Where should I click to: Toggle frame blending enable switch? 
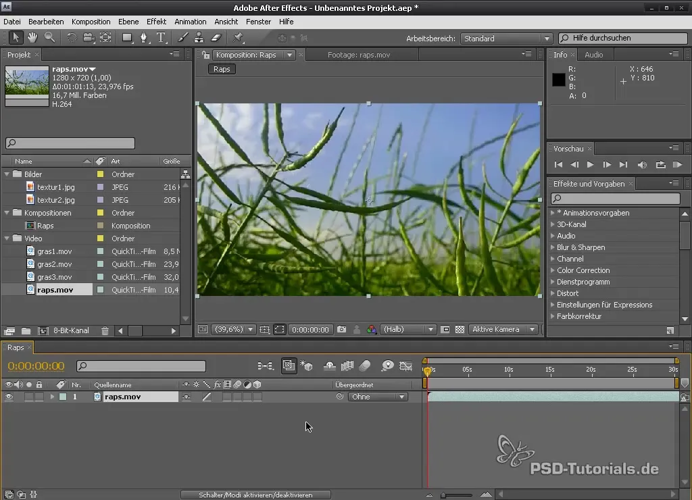347,366
